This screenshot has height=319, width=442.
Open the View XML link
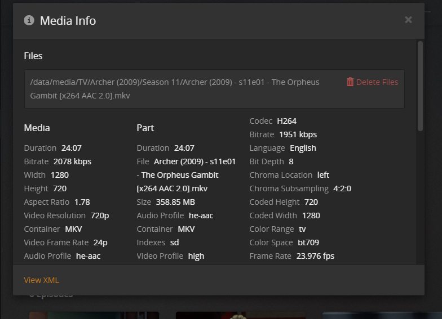click(41, 280)
